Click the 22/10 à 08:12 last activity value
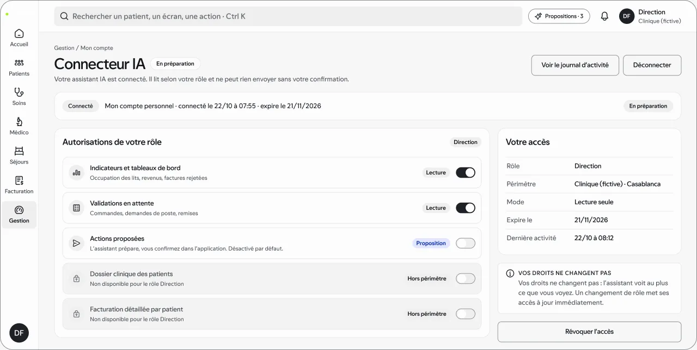This screenshot has height=350, width=697. pos(594,238)
